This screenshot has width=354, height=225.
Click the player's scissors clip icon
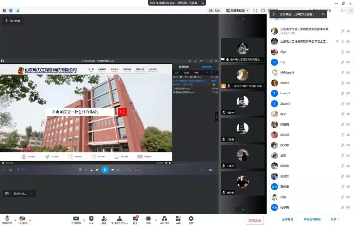pyautogui.click(x=118, y=170)
